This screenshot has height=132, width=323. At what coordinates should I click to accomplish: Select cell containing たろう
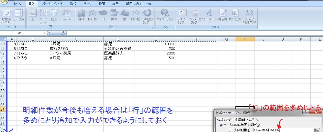tap(33, 58)
